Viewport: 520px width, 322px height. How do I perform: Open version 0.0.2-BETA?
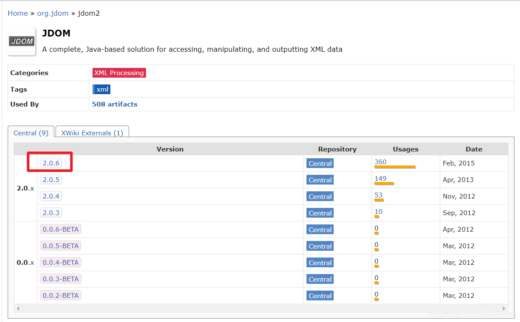[x=61, y=296]
